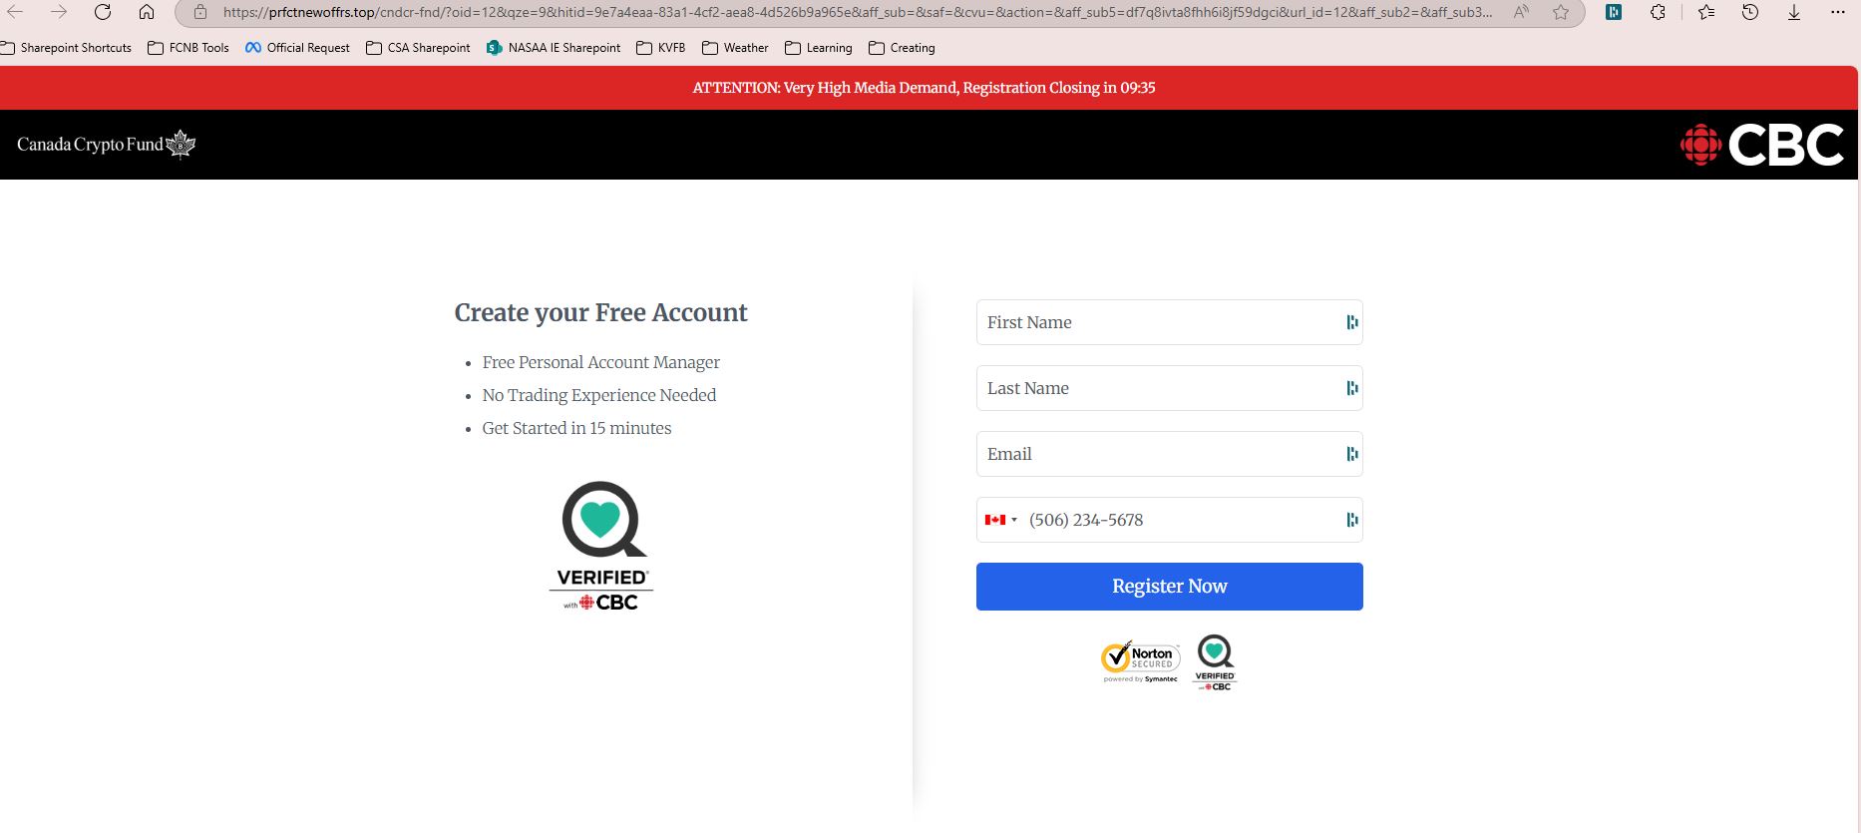Click the browser Forward arrow
This screenshot has width=1861, height=833.
(59, 12)
